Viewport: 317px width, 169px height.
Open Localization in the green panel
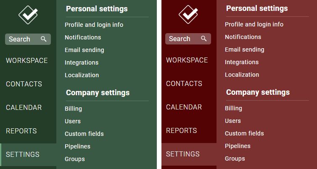coord(82,75)
